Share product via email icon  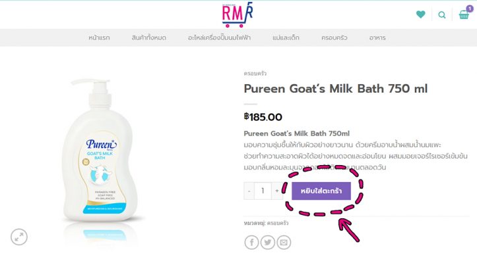click(x=284, y=243)
